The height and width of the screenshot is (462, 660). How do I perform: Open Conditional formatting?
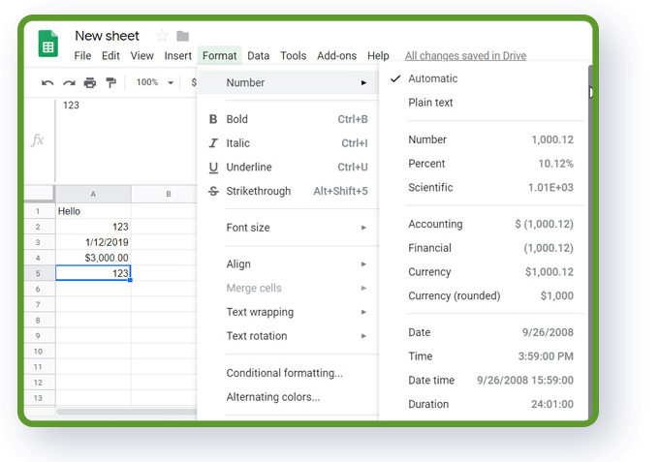point(289,373)
